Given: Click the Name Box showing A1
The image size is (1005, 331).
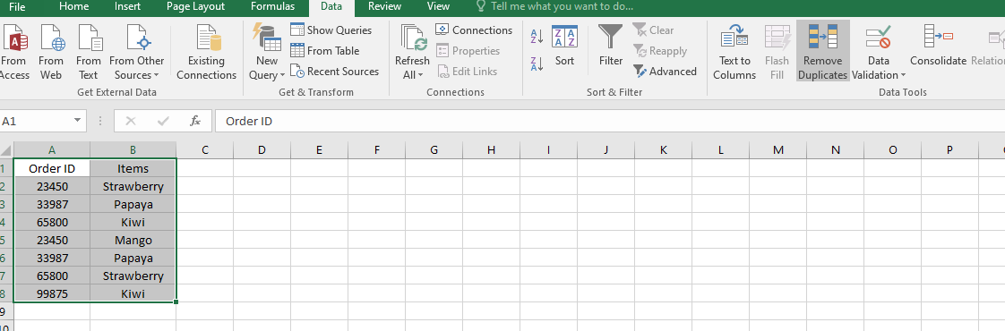Looking at the screenshot, I should coord(35,121).
